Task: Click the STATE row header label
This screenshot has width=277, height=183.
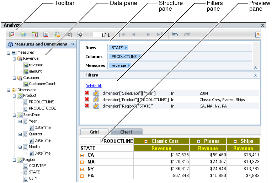Action: pyautogui.click(x=88, y=148)
